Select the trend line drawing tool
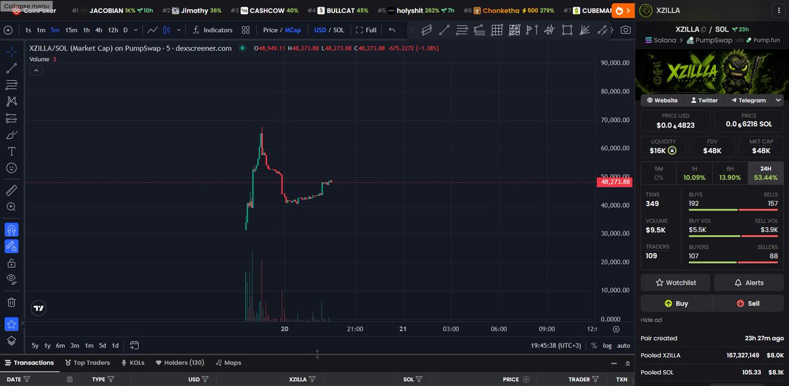 [11, 68]
